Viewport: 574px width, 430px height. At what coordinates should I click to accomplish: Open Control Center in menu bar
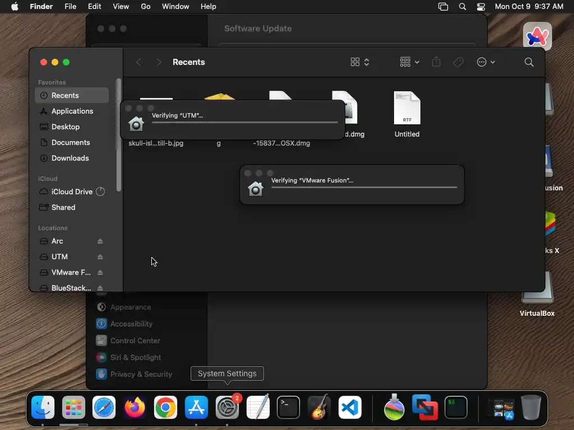[x=480, y=7]
